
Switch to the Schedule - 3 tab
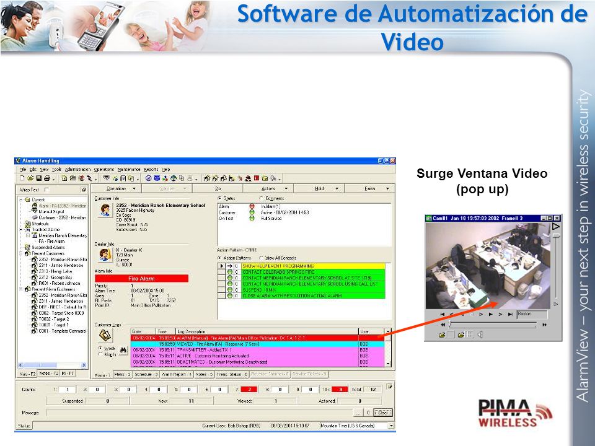[146, 374]
